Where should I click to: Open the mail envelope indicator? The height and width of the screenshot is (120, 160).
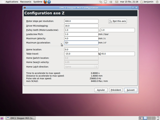(117, 2)
